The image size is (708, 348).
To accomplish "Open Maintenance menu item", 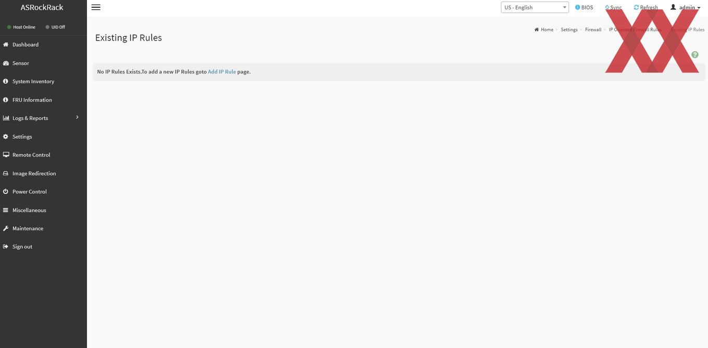I will coord(28,228).
